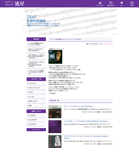The image size is (139, 148).
Task: Click the pink サウンドトラック category tag
Action: coord(108,44)
